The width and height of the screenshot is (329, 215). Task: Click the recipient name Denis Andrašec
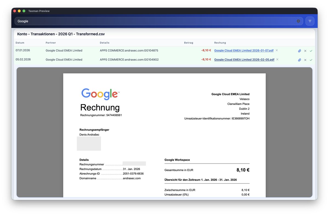89,135
